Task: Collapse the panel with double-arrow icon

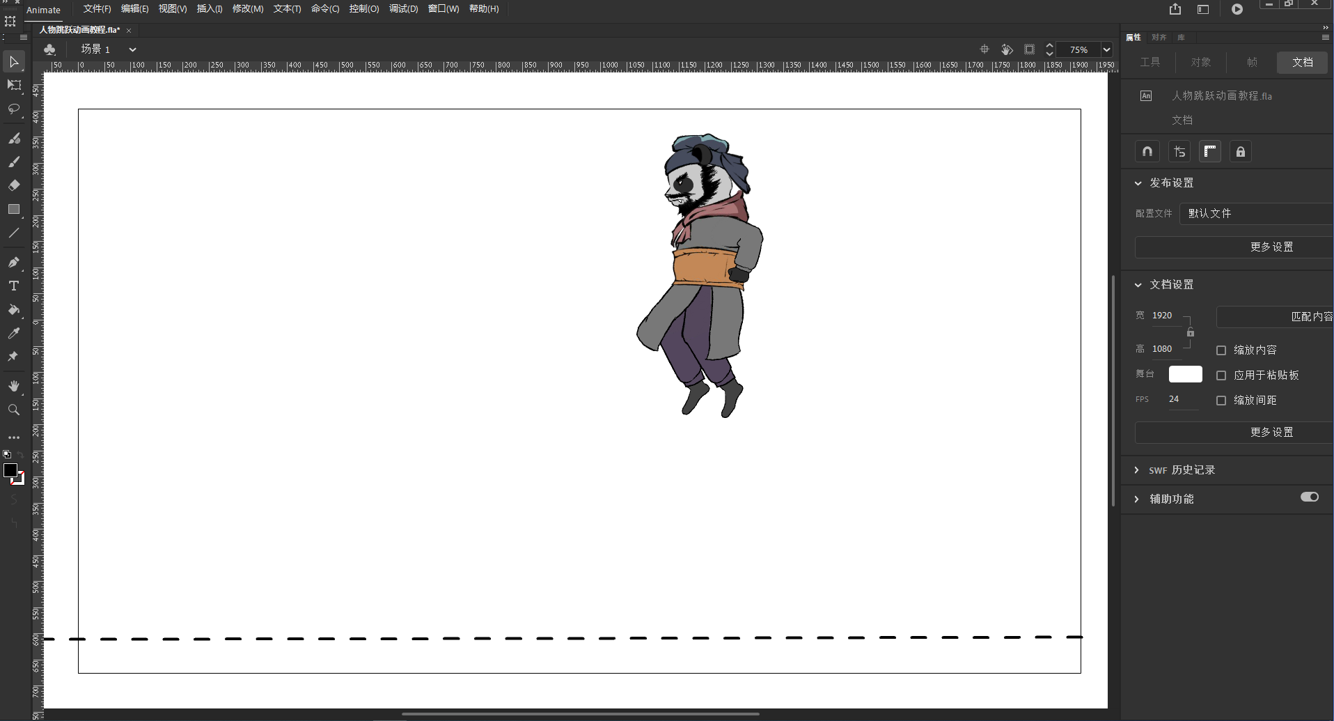Action: (1326, 28)
